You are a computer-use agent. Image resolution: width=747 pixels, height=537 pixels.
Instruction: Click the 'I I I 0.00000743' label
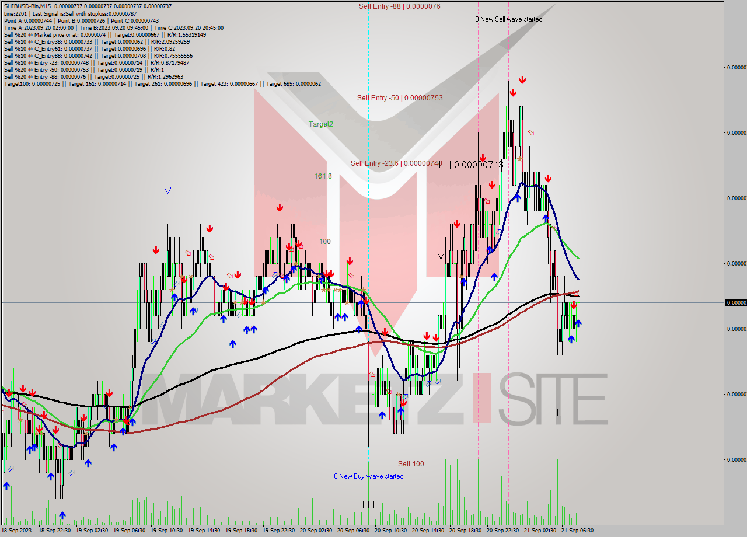471,165
